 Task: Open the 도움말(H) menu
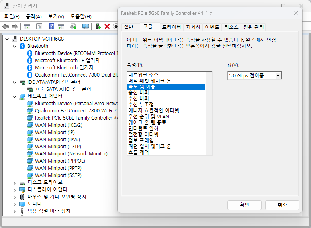coord(81,16)
